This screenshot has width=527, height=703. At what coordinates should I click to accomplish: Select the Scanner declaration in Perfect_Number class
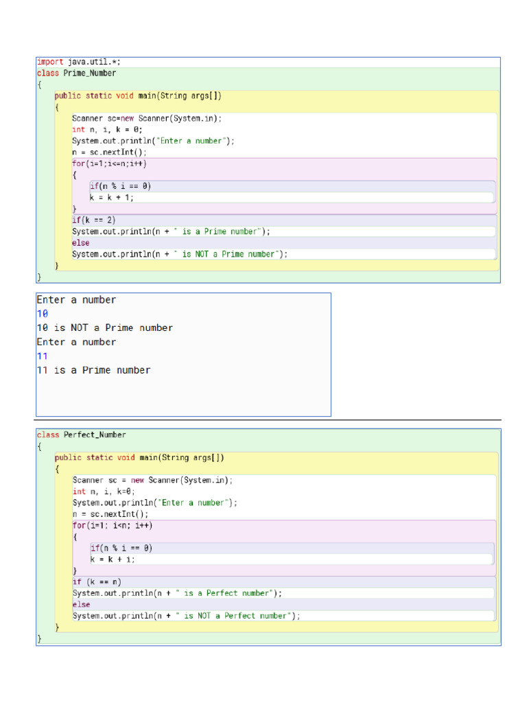point(152,480)
